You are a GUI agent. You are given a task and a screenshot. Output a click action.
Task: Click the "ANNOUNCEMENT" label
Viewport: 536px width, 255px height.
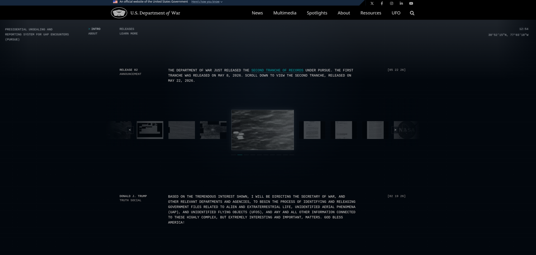(130, 74)
